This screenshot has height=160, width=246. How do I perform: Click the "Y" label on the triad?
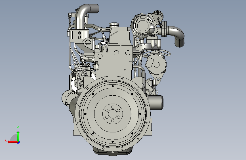click(x=18, y=128)
